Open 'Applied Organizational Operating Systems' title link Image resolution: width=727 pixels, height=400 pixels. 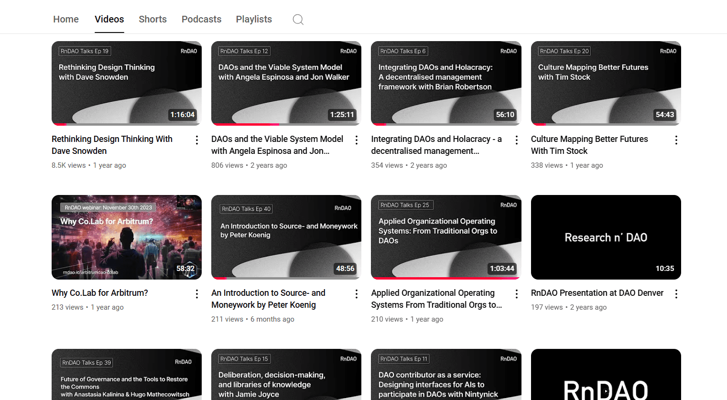(436, 299)
